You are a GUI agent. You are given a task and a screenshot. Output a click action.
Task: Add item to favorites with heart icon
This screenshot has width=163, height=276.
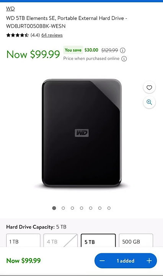(x=149, y=87)
